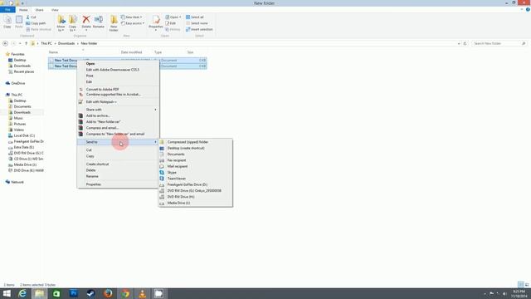This screenshot has height=299, width=531.
Task: Click the Back navigation arrow
Action: (x=5, y=43)
